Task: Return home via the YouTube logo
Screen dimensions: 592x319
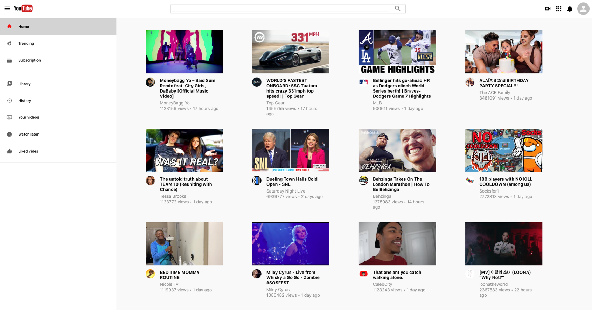Action: click(x=23, y=8)
